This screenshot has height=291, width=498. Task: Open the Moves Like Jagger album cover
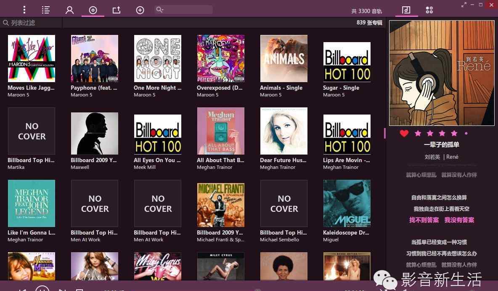pos(32,59)
